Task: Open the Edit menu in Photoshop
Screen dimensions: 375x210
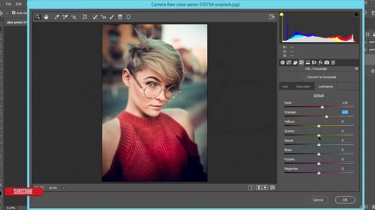Action: 19,4
